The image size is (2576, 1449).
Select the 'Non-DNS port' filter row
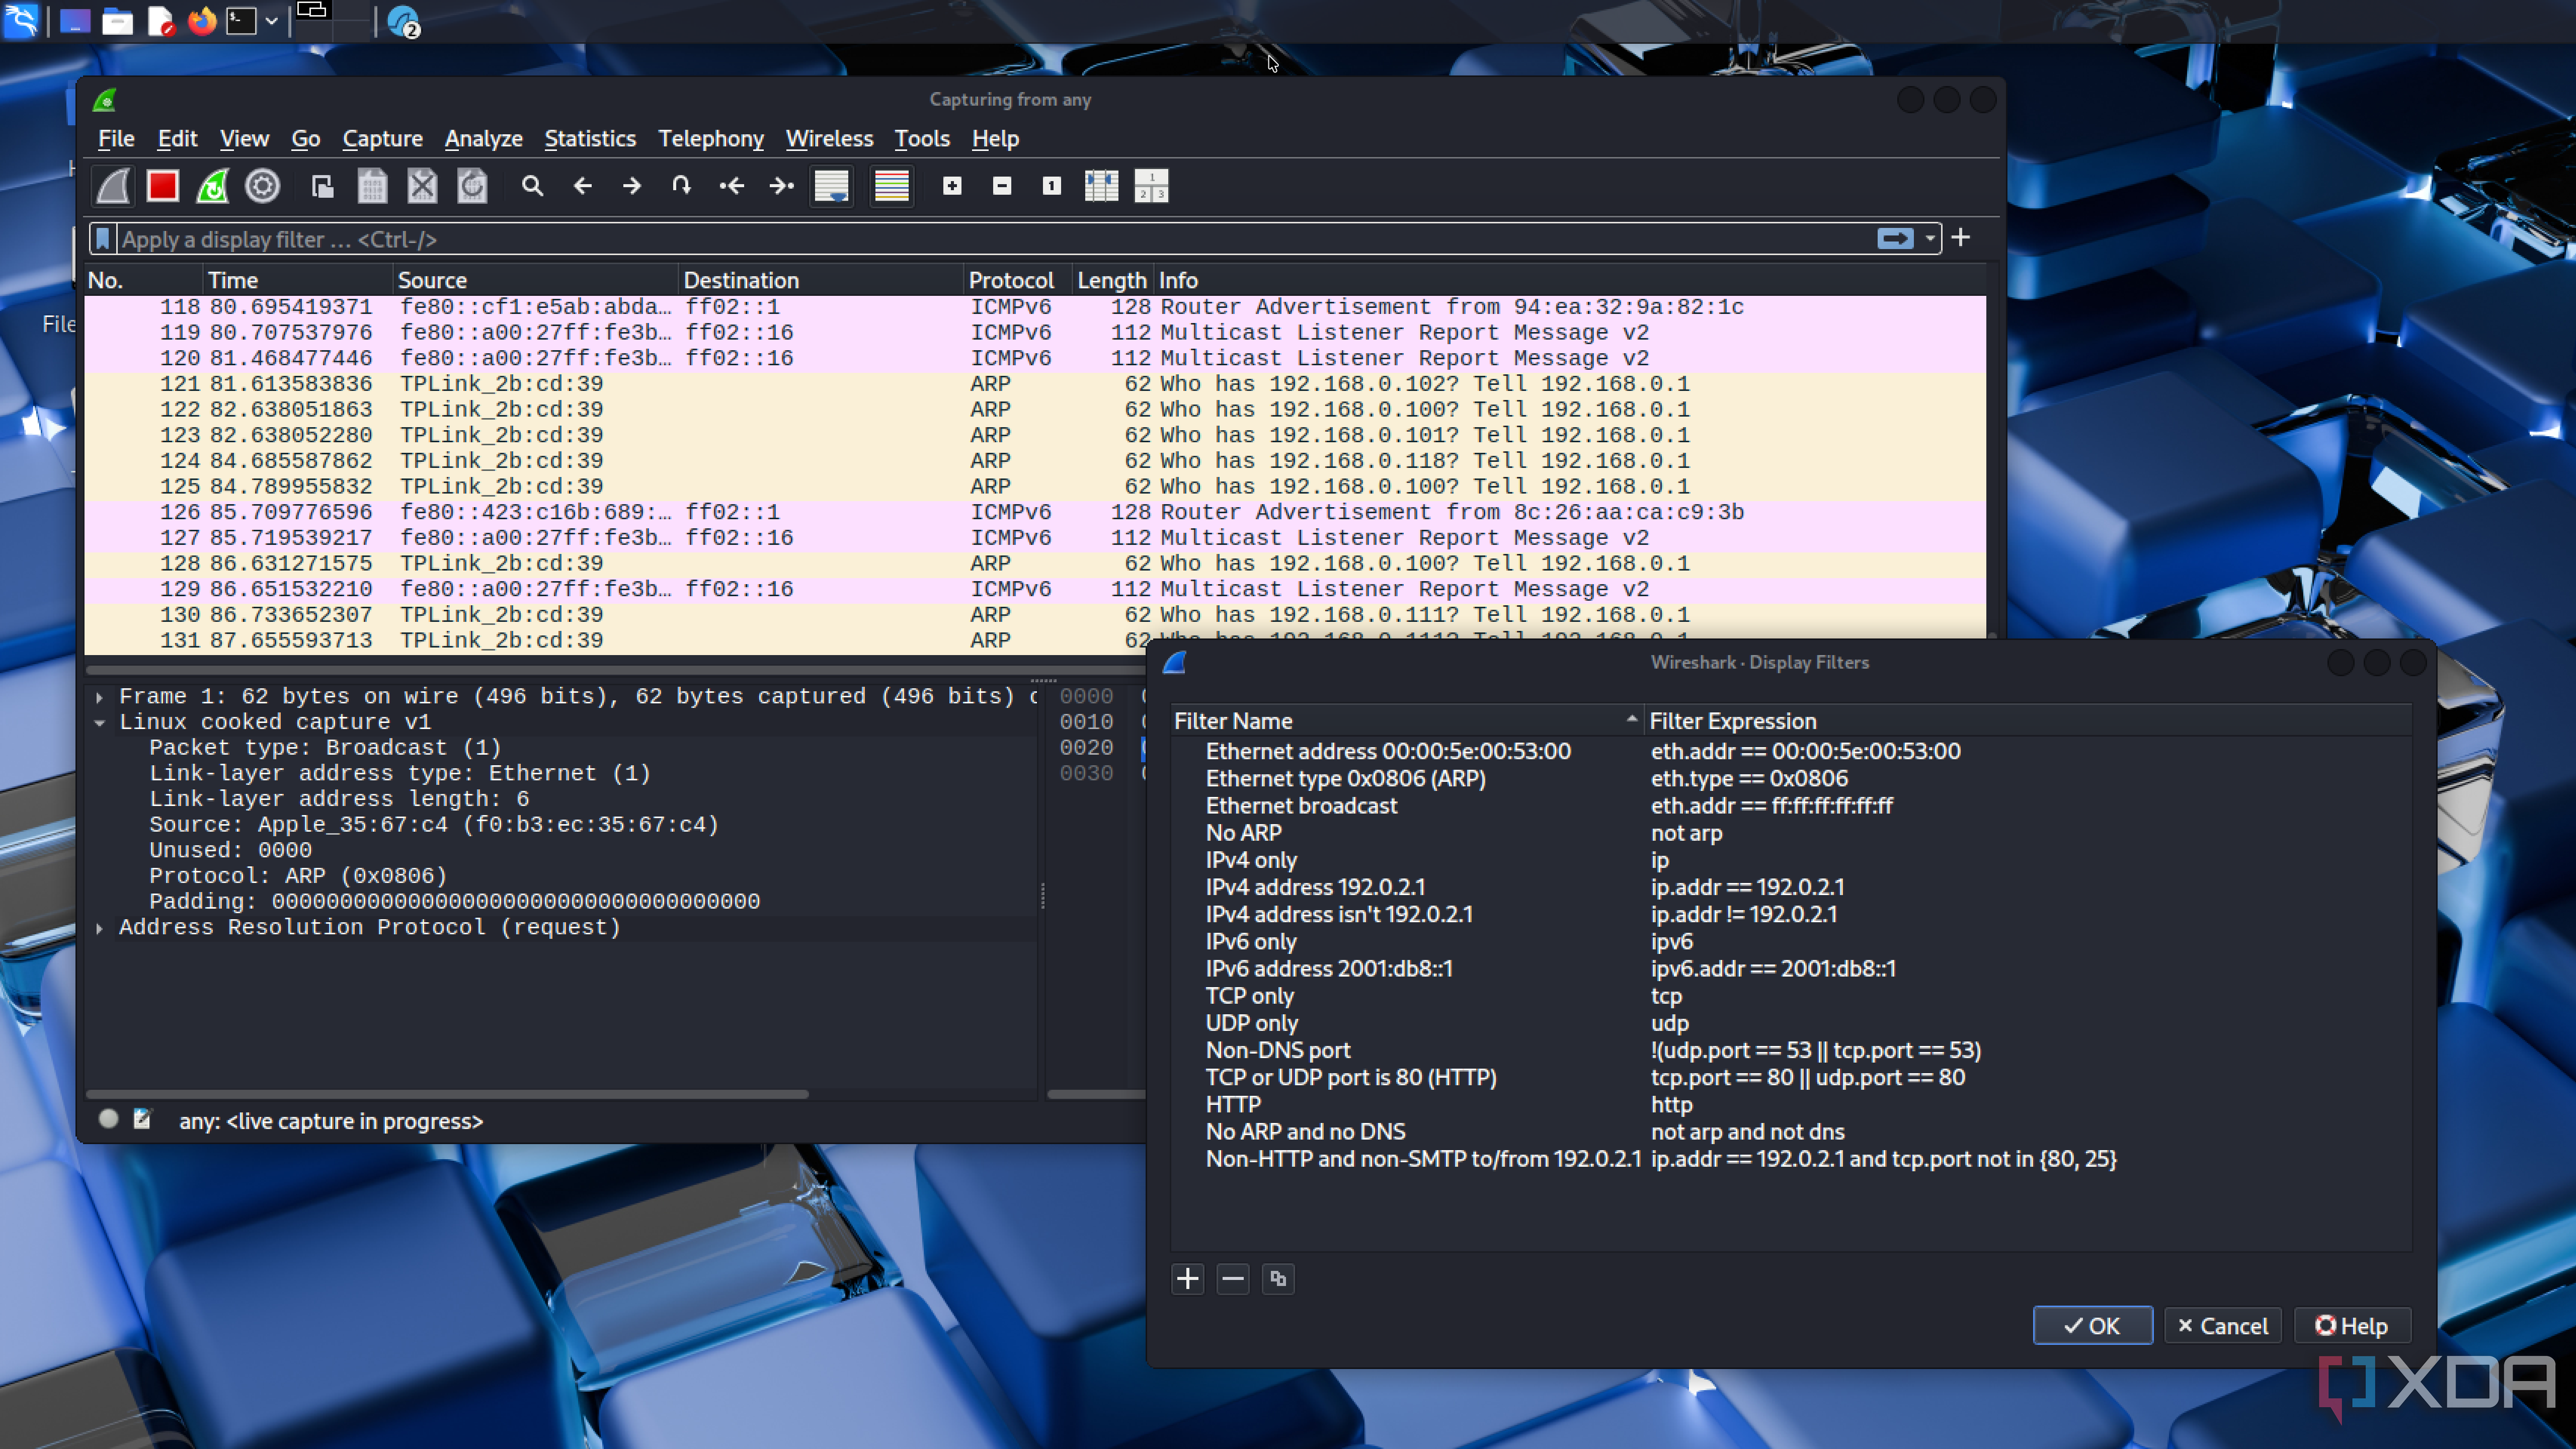[x=1792, y=1051]
